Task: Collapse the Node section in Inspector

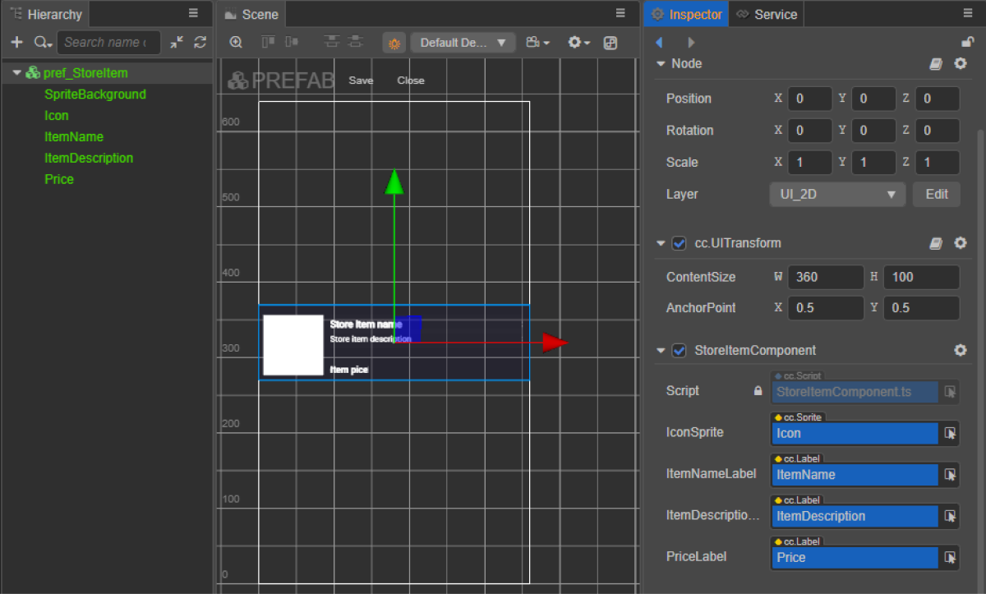Action: [x=660, y=64]
